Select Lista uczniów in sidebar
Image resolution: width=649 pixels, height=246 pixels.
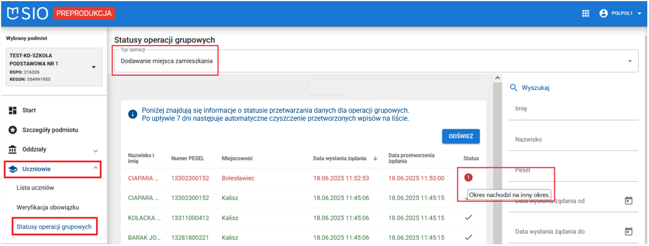point(35,187)
